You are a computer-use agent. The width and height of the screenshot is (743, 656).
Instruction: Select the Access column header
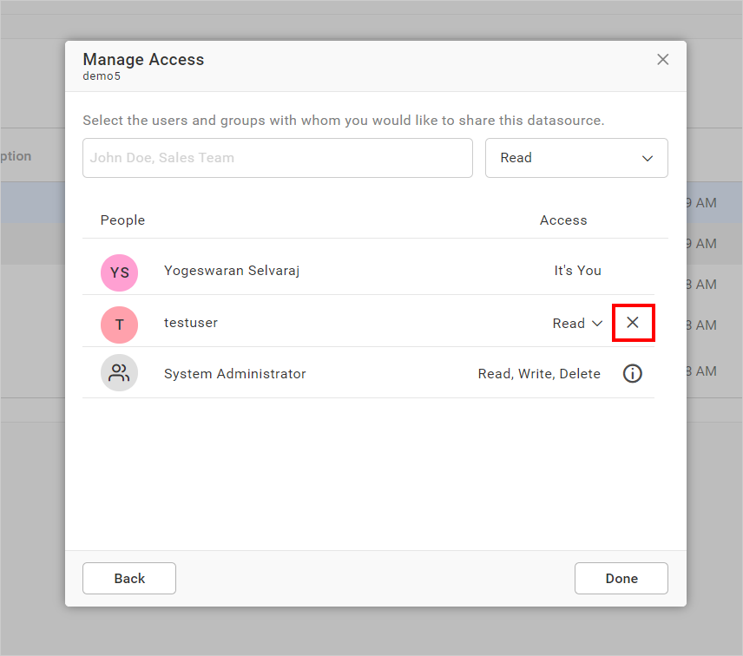coord(563,220)
